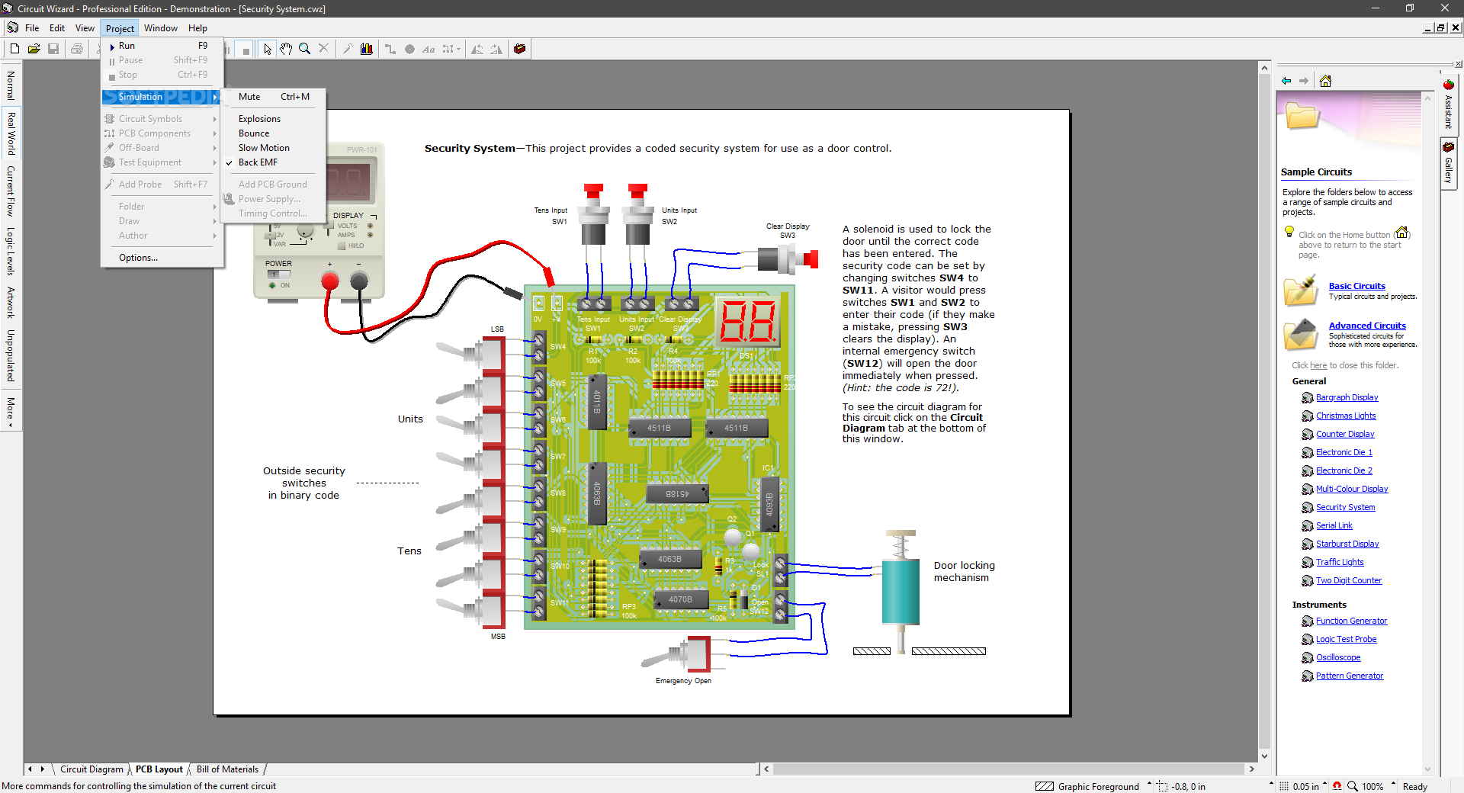Expand the PCB Components submenu

pyautogui.click(x=162, y=133)
